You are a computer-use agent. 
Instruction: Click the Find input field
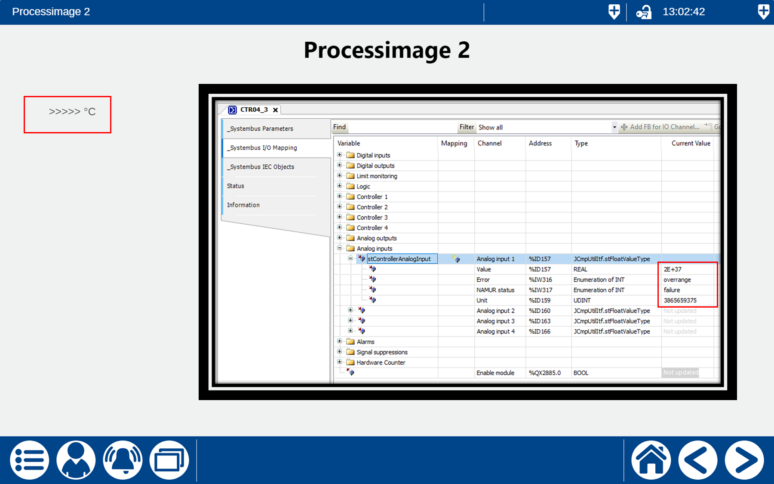pos(402,127)
